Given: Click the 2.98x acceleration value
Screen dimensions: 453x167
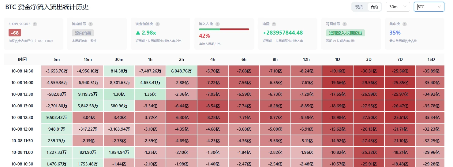Looking at the screenshot, I should pyautogui.click(x=146, y=33).
